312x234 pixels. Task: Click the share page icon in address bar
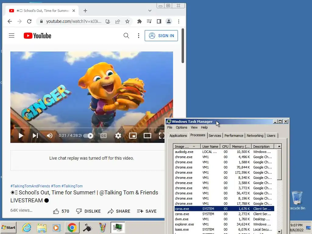tap(118, 21)
